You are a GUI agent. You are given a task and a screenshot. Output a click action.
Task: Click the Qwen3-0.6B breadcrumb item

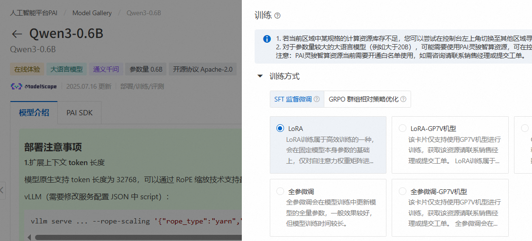coord(144,13)
